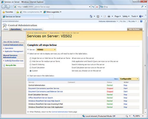Click the RSS feeds icon

(x=98, y=16)
